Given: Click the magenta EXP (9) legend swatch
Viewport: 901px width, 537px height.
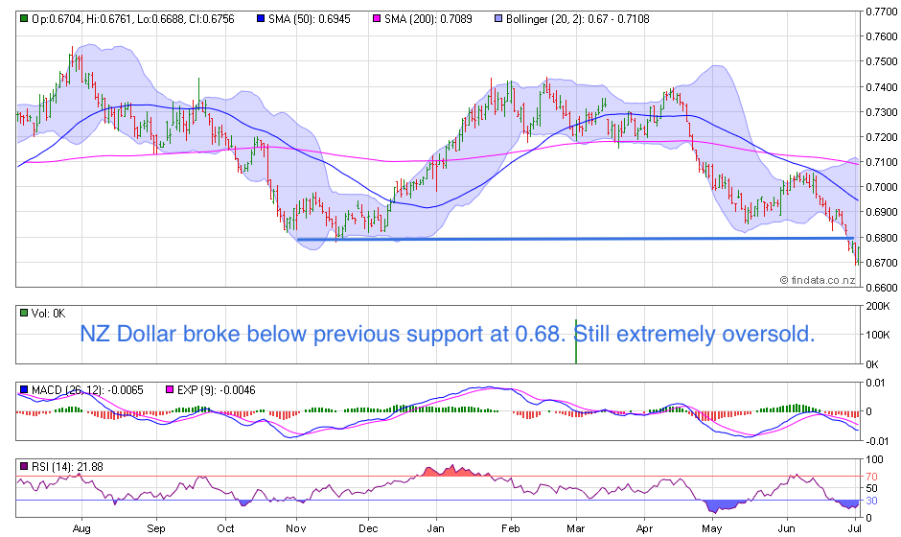Looking at the screenshot, I should (170, 390).
